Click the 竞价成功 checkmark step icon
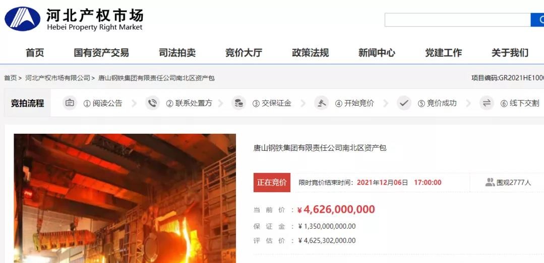Viewport: 544px width, 263px height. tap(404, 103)
